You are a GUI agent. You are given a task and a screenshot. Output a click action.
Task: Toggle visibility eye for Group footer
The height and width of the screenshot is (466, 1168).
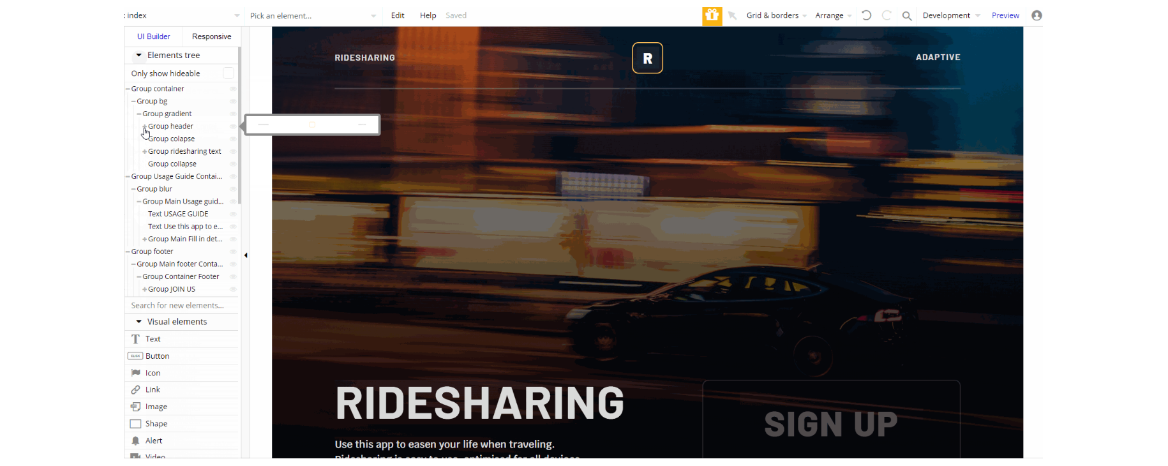click(x=233, y=252)
